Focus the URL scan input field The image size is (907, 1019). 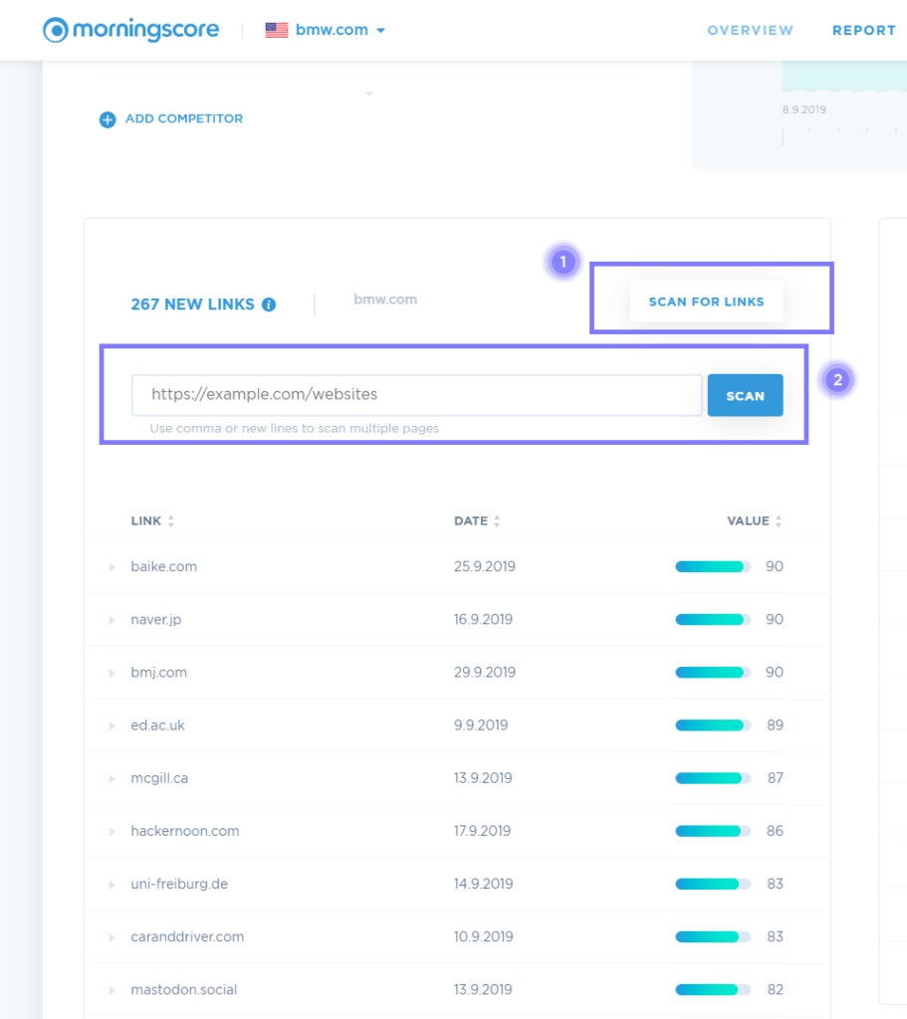point(417,394)
